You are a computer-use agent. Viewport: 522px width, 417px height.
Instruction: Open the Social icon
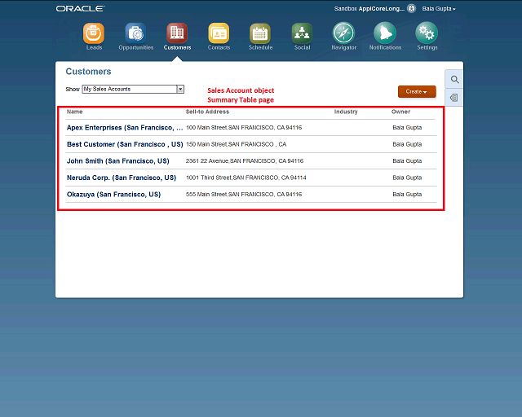click(x=302, y=33)
